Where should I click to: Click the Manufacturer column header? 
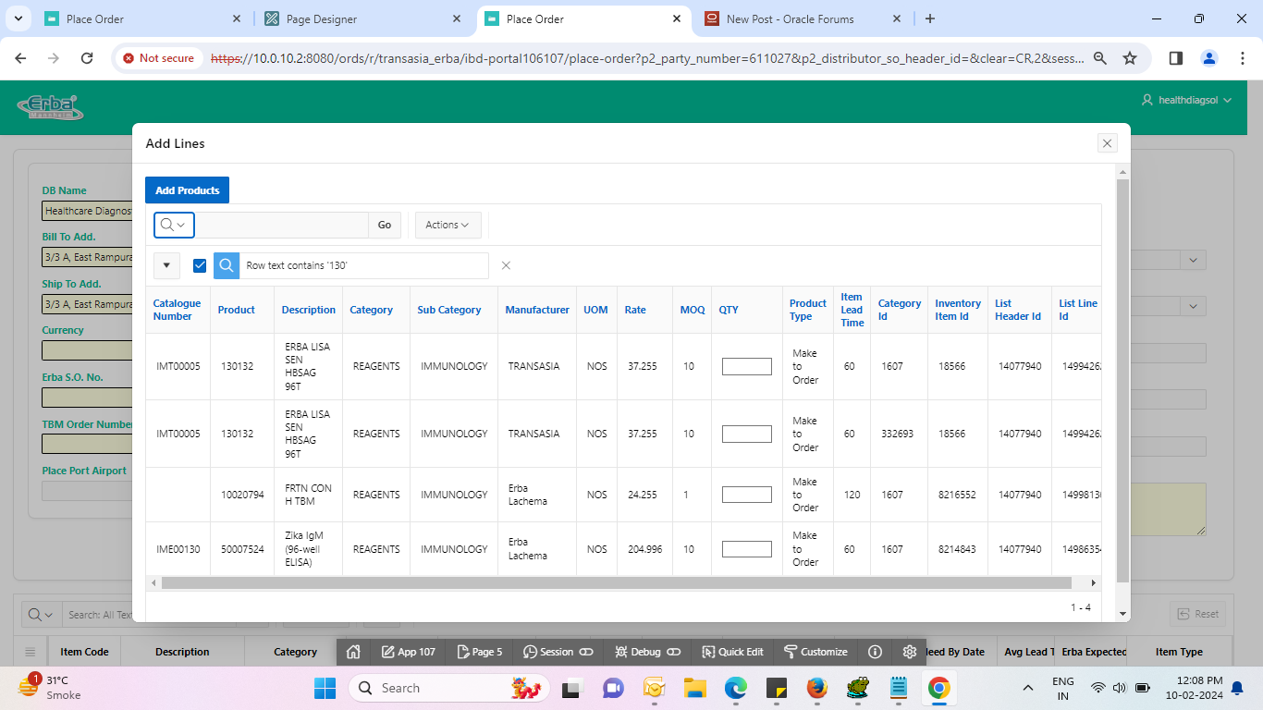(537, 310)
